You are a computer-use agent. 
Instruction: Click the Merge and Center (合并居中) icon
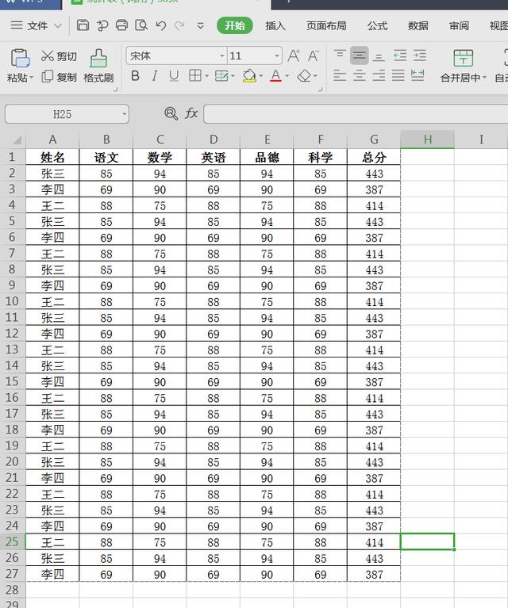464,66
